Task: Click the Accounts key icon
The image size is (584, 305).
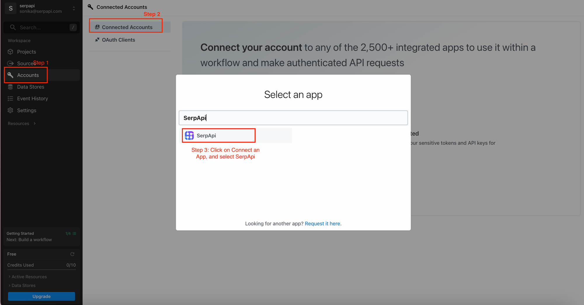Action: click(x=11, y=75)
